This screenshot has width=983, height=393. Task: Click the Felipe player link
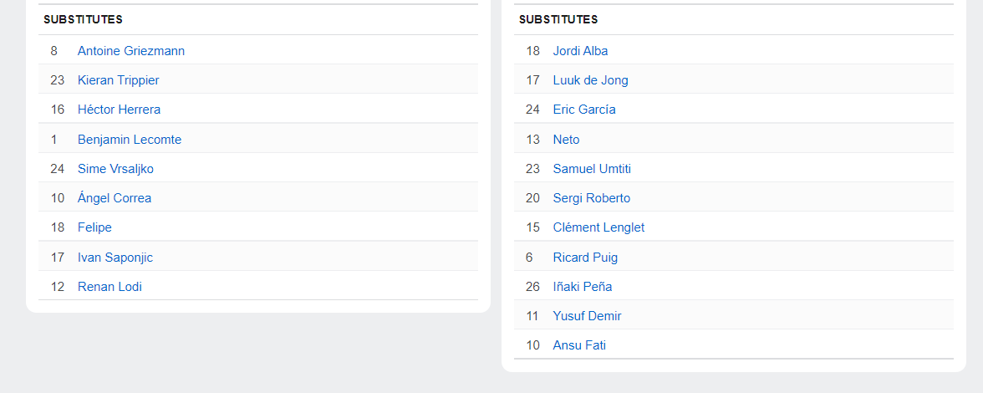94,227
